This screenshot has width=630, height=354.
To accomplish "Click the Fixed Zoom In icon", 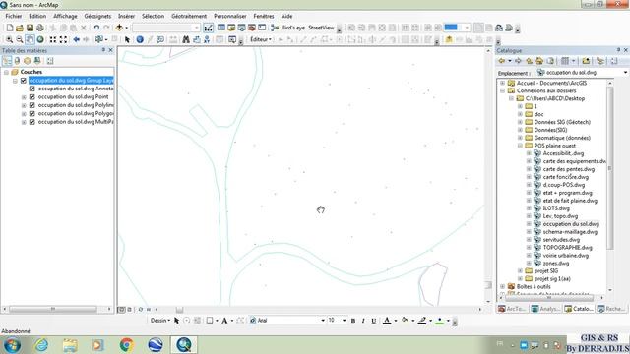I will pyautogui.click(x=53, y=39).
